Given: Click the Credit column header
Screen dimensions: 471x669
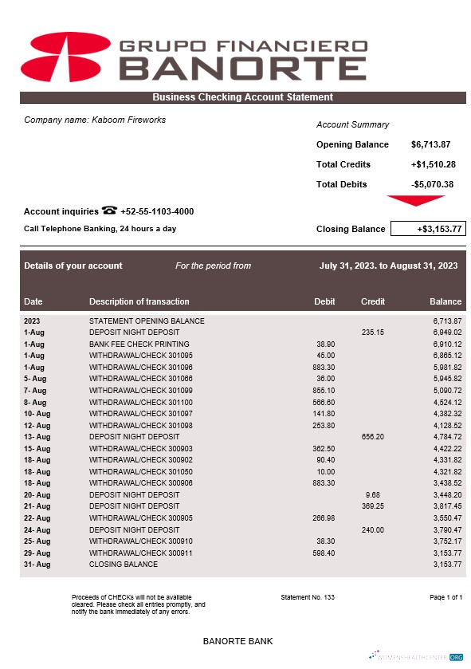Looking at the screenshot, I should [373, 301].
